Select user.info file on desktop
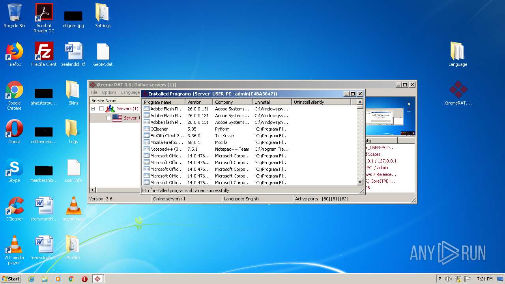 pos(73,170)
